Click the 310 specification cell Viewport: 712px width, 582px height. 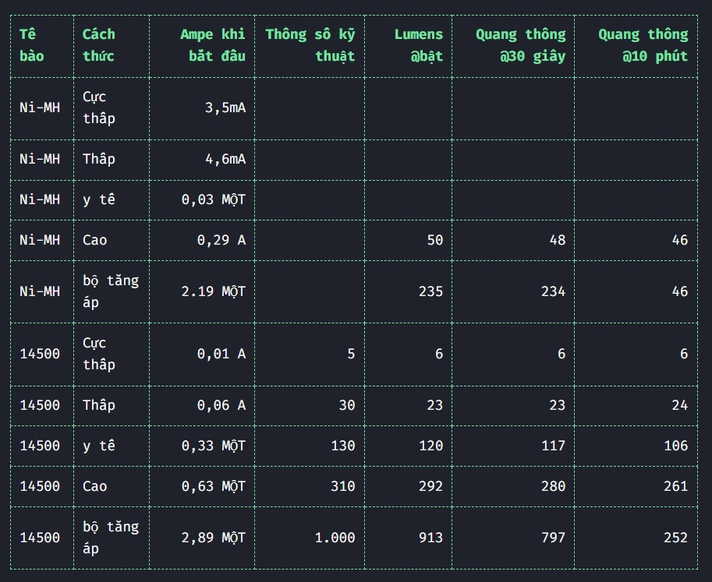(342, 486)
